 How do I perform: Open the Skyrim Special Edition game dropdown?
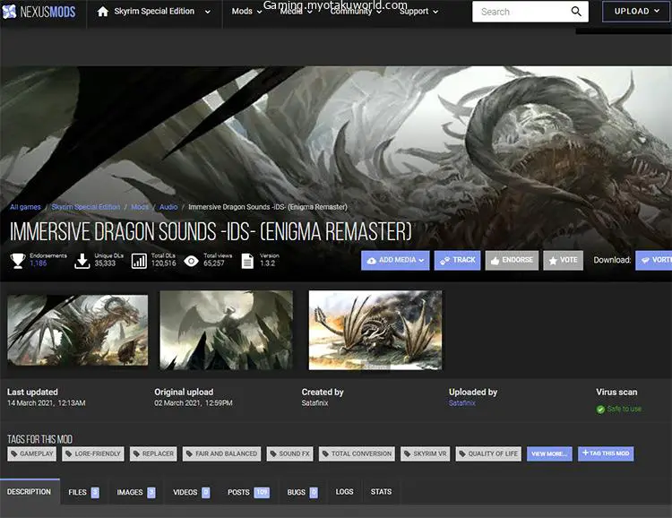click(162, 12)
